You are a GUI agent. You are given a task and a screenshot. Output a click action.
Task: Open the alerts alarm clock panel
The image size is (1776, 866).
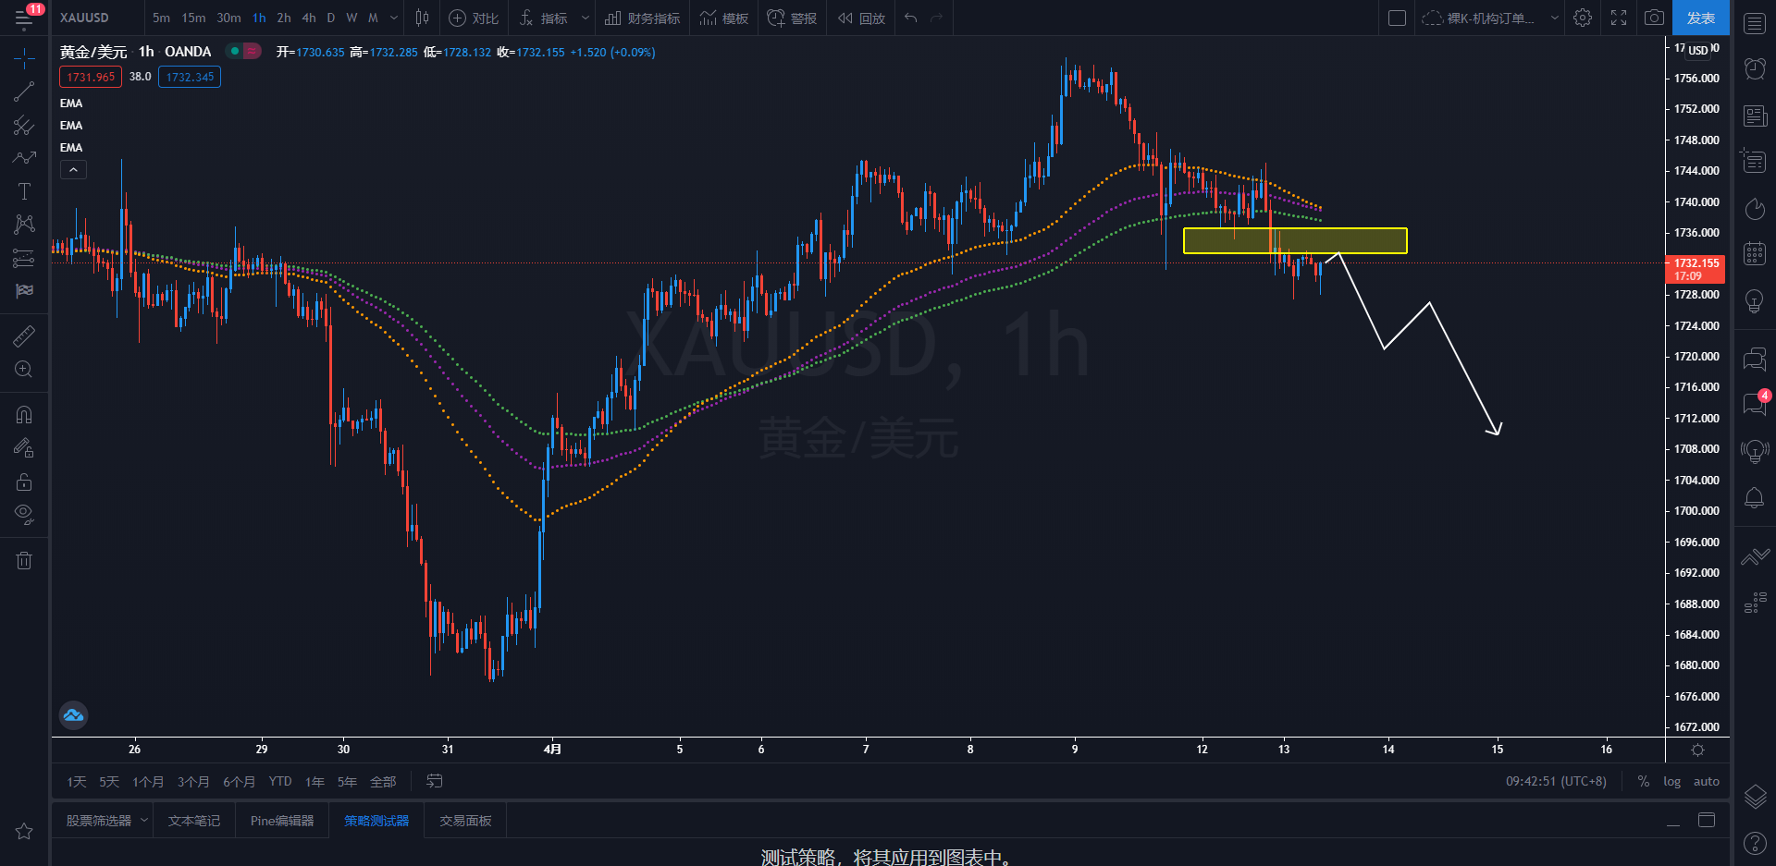point(1754,68)
